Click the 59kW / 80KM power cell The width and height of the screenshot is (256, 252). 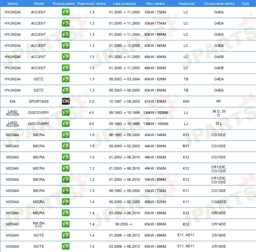tap(155, 179)
